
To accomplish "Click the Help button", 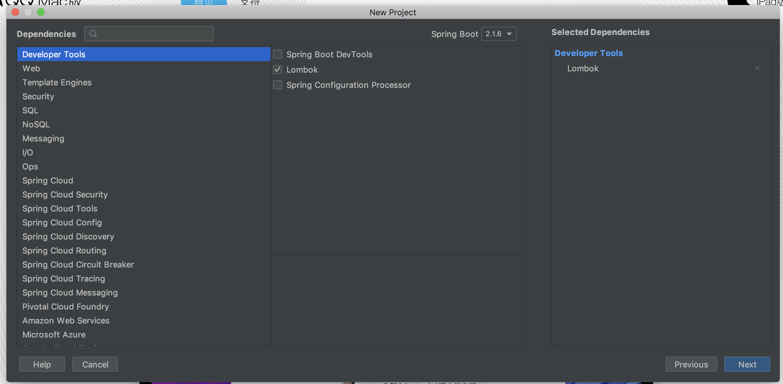I will point(42,364).
